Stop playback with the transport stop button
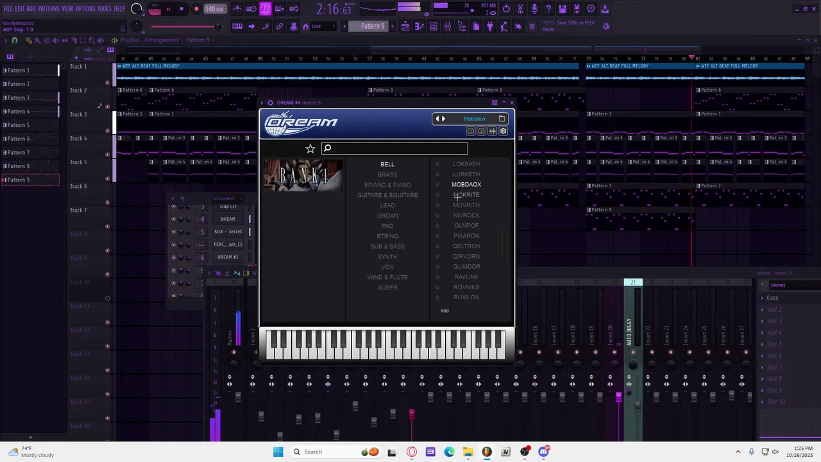Image resolution: width=821 pixels, height=462 pixels. click(x=182, y=9)
